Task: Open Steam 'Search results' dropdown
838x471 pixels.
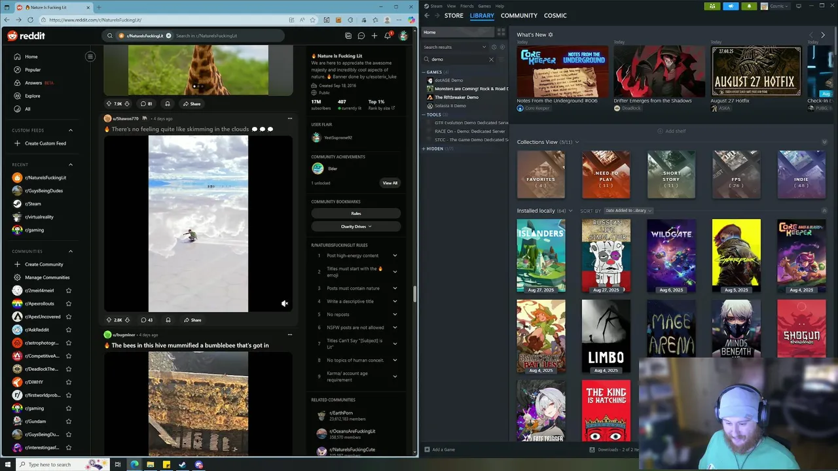Action: tap(455, 47)
